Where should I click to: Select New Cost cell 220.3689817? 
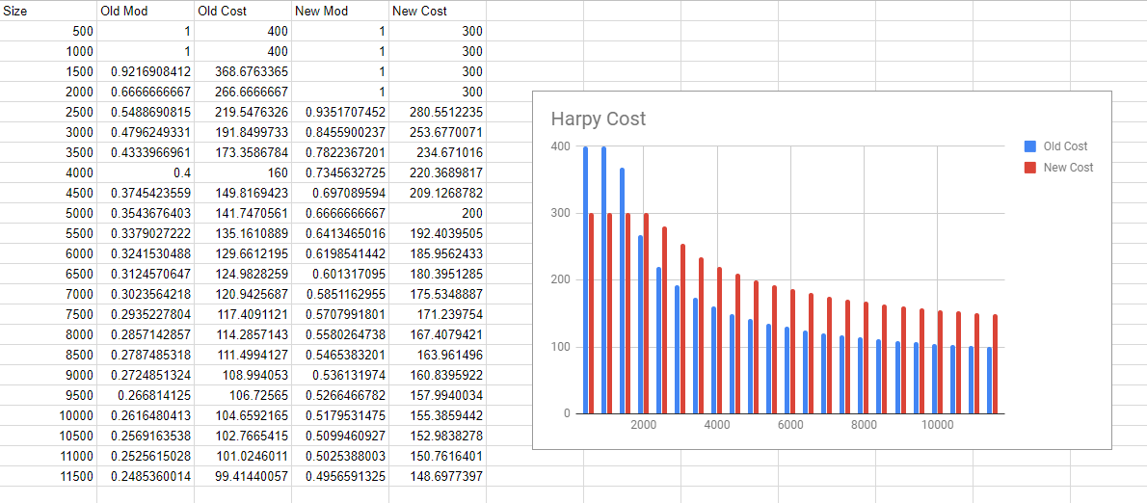tap(438, 173)
